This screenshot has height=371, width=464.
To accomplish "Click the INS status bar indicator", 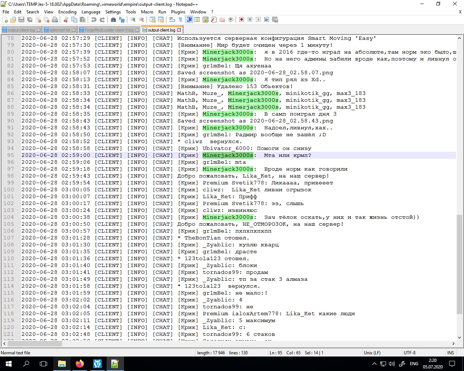I will 451,353.
